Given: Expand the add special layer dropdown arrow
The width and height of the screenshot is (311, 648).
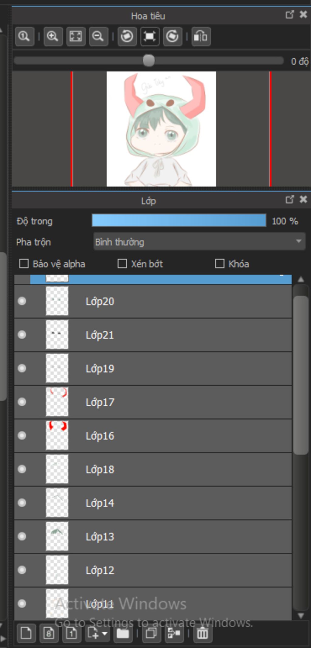Looking at the screenshot, I should point(104,634).
